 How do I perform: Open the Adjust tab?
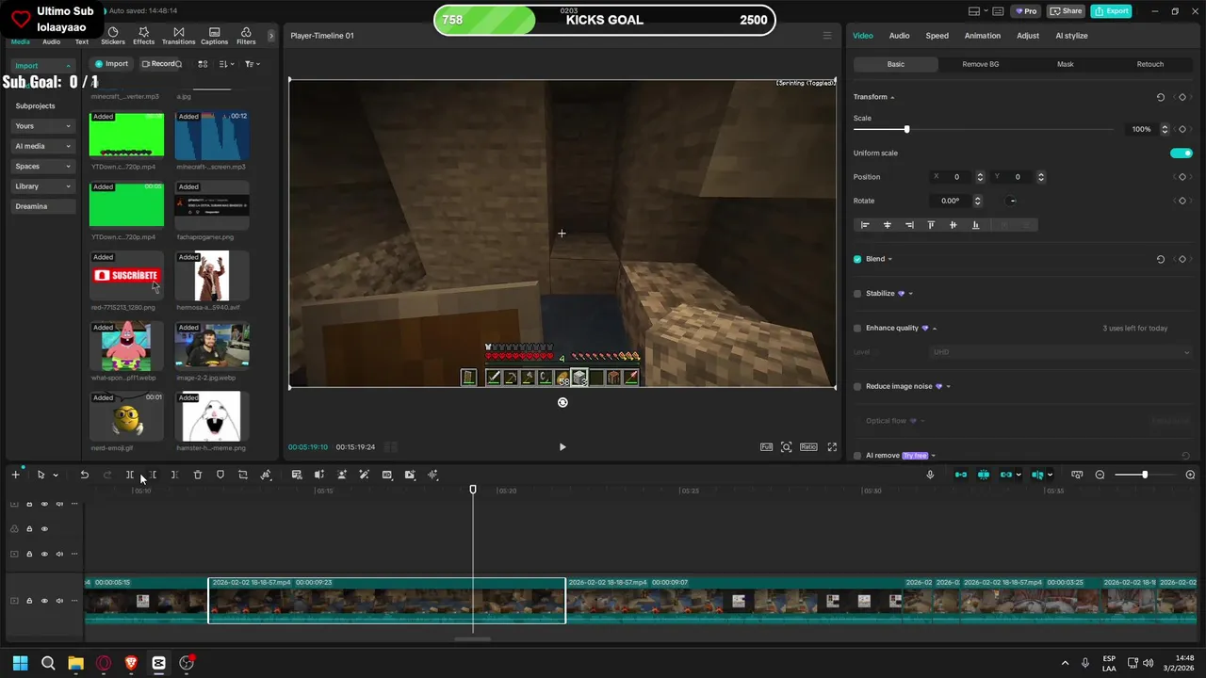(1028, 36)
